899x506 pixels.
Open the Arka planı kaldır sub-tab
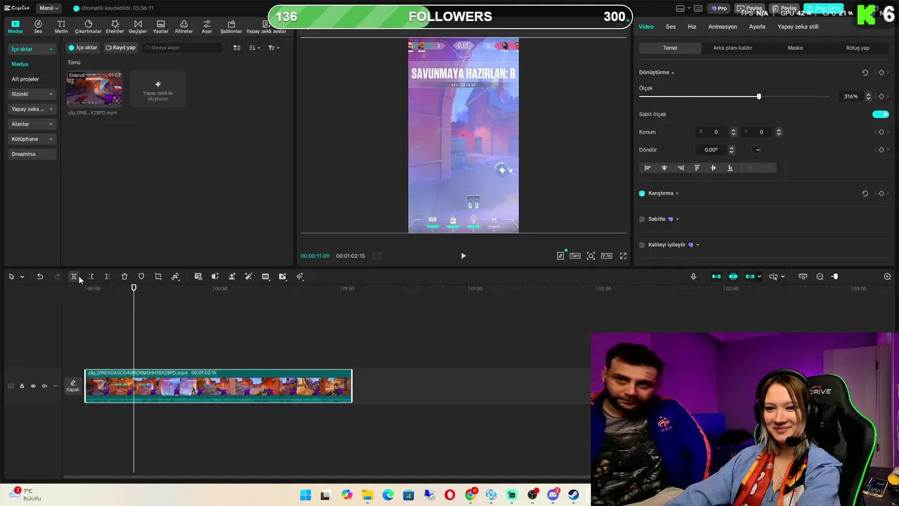click(x=733, y=48)
